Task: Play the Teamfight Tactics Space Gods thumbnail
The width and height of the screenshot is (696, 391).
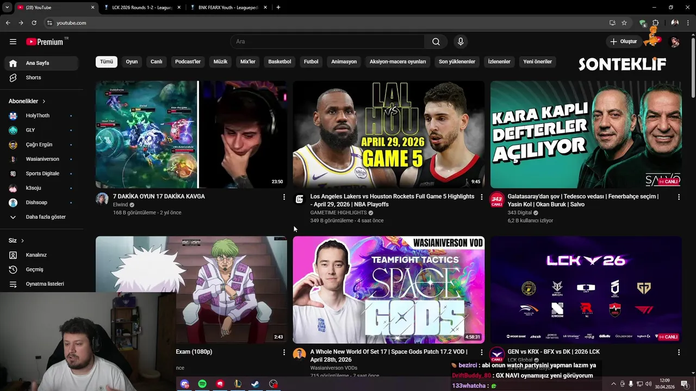Action: [x=389, y=289]
